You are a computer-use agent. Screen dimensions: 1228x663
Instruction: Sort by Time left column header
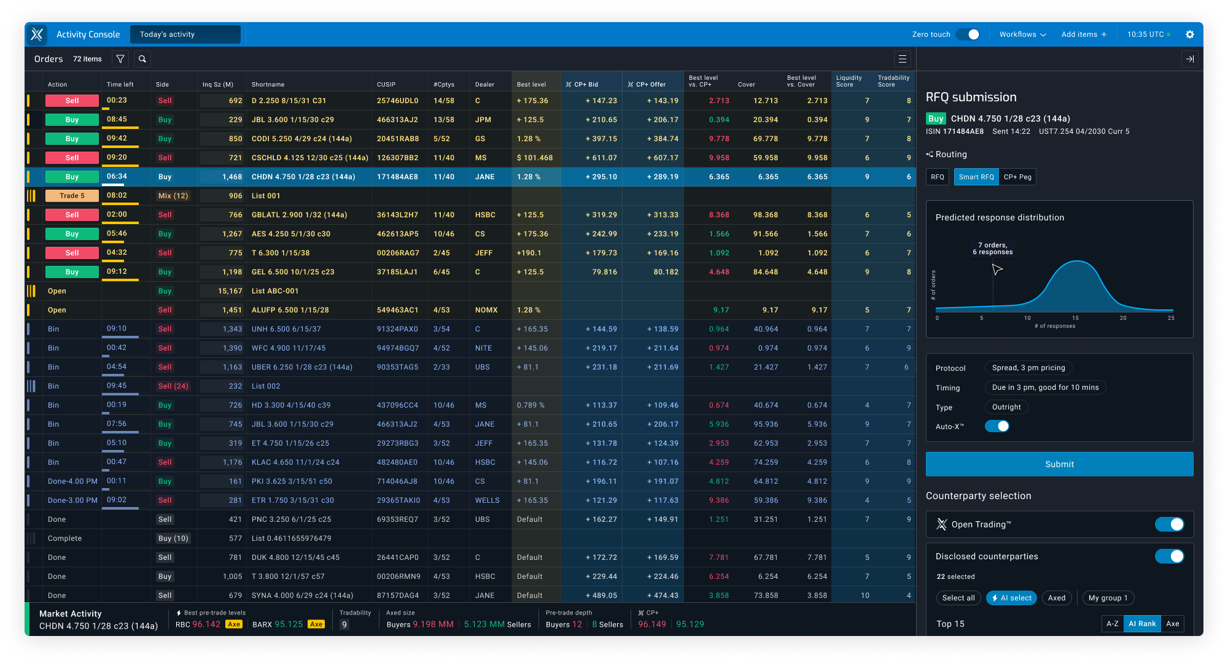click(x=120, y=85)
